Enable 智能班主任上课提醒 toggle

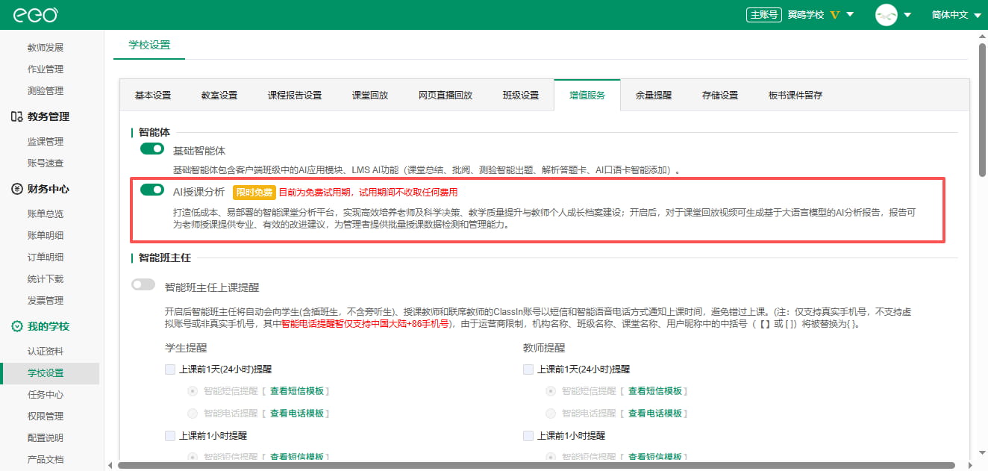click(x=143, y=285)
